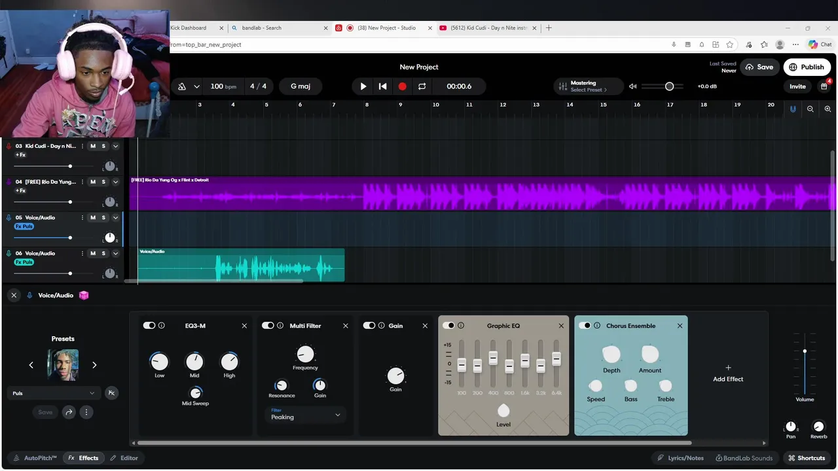This screenshot has height=471, width=838.
Task: Remove the Multi Filter effect
Action: [346, 326]
